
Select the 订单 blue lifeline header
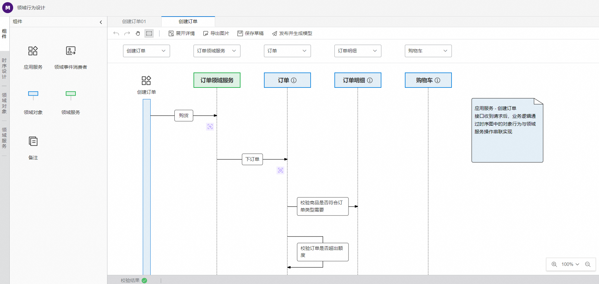[287, 80]
